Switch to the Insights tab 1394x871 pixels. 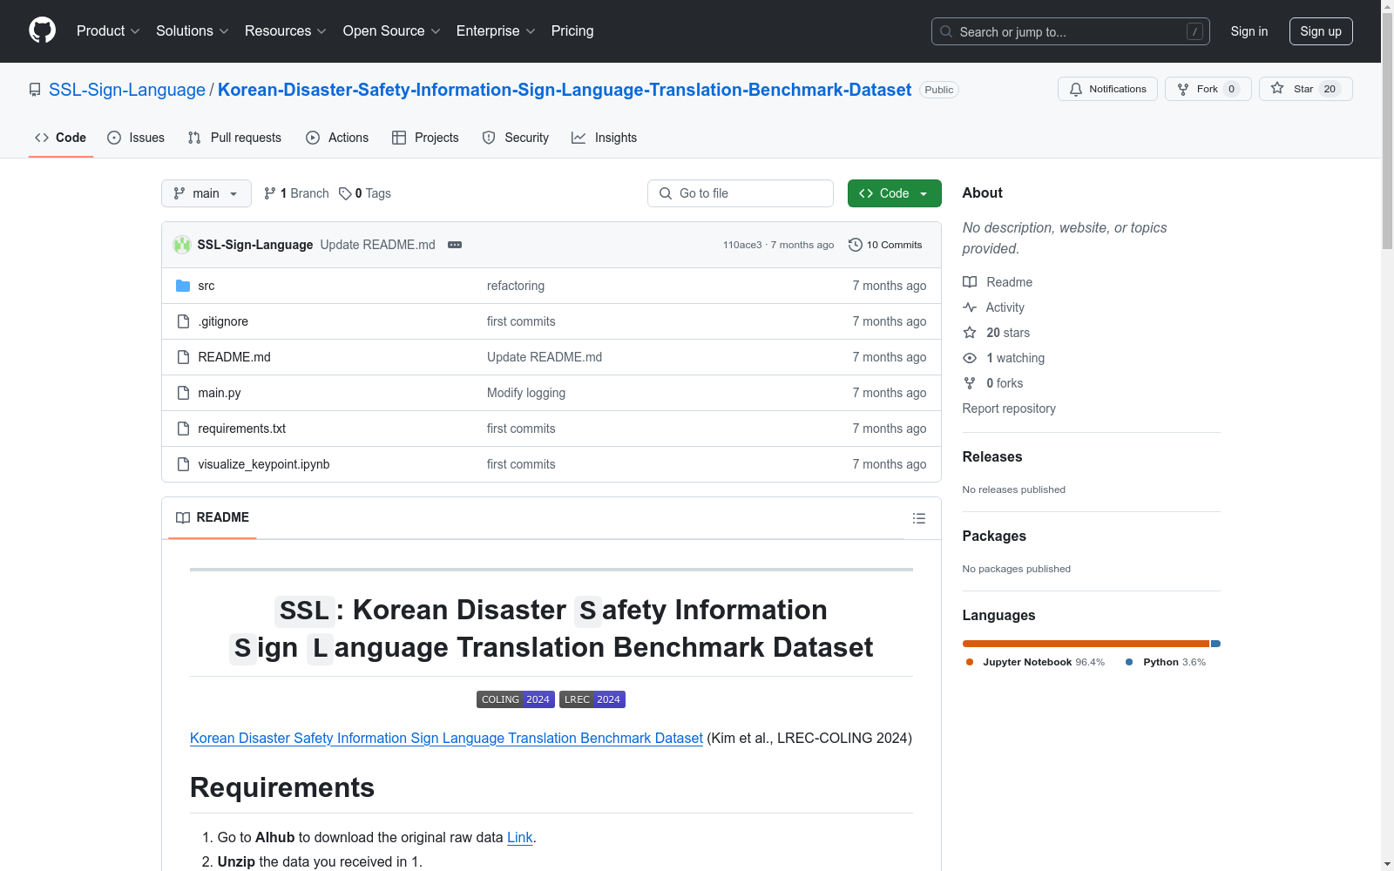tap(604, 138)
